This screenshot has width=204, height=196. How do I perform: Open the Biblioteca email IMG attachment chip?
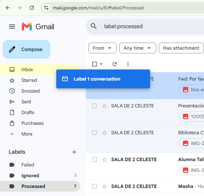[192, 143]
